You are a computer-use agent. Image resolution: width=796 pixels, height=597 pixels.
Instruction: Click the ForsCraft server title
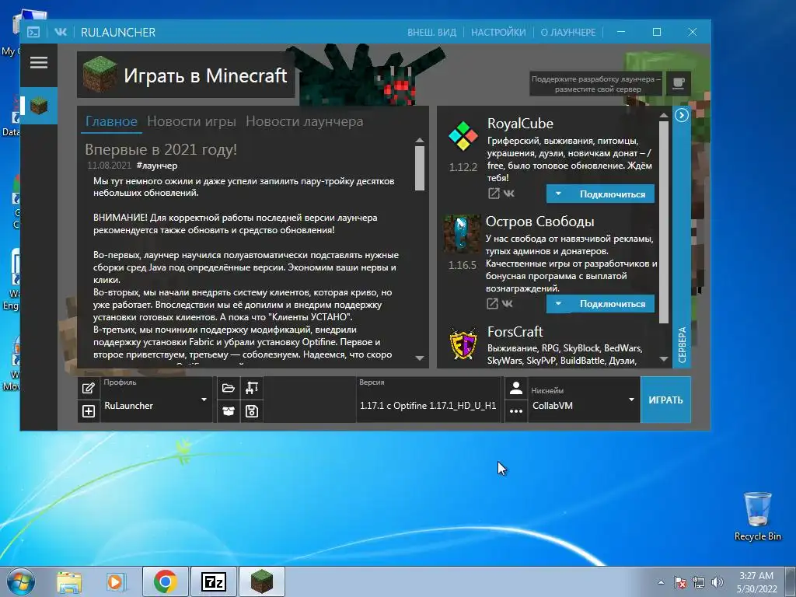tap(515, 331)
